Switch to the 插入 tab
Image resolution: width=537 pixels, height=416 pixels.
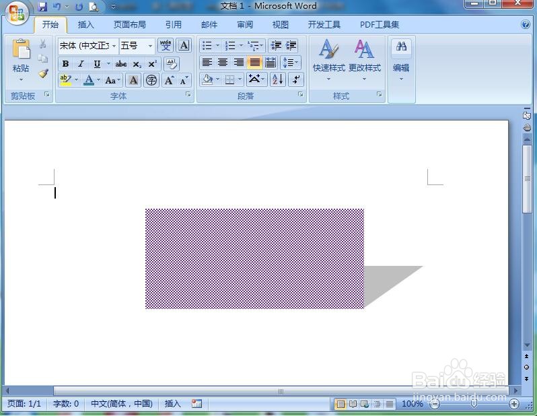tap(85, 25)
